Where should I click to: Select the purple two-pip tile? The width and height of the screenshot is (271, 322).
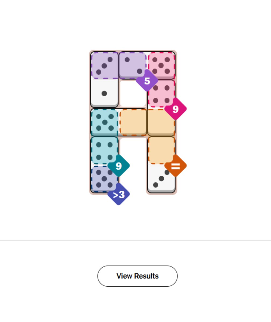click(x=133, y=65)
